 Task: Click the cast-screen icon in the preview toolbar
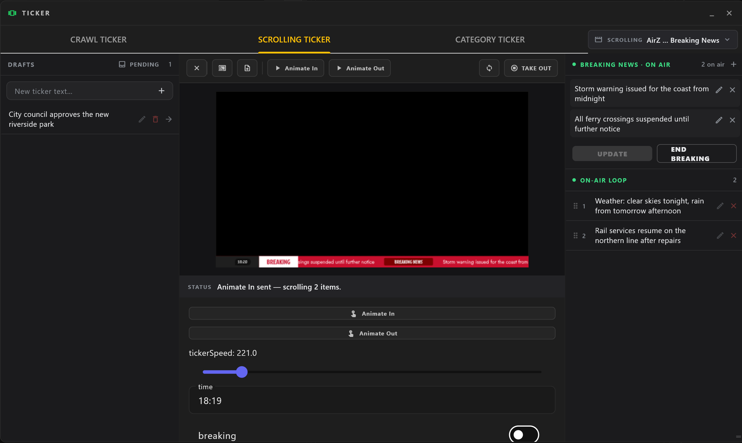tap(222, 68)
